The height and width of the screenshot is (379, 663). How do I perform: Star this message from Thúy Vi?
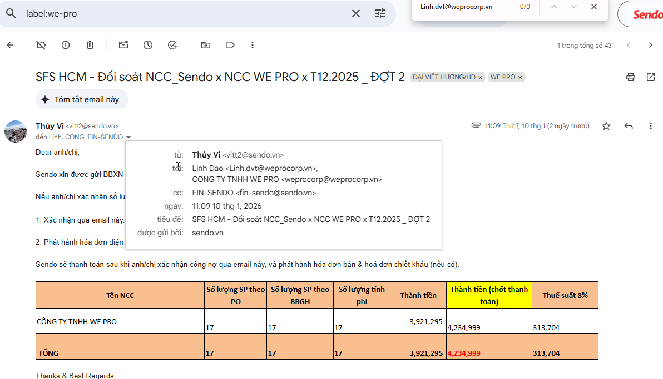(x=606, y=126)
